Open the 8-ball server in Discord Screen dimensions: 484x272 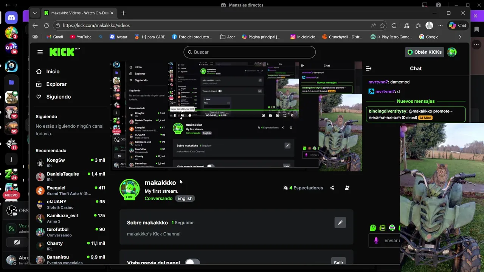coord(11,66)
